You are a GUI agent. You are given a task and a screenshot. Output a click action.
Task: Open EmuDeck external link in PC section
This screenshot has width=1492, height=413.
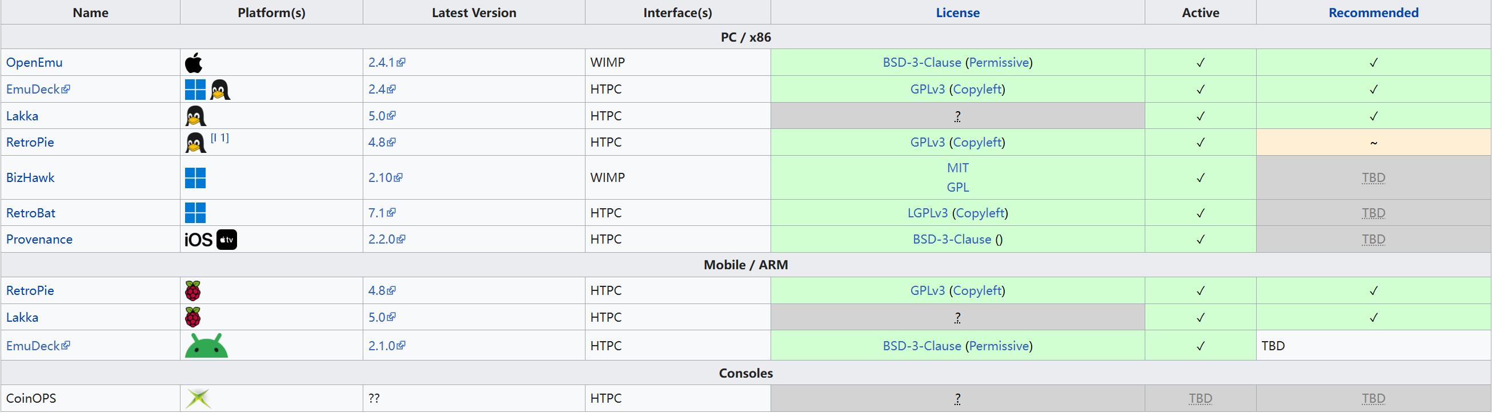38,89
